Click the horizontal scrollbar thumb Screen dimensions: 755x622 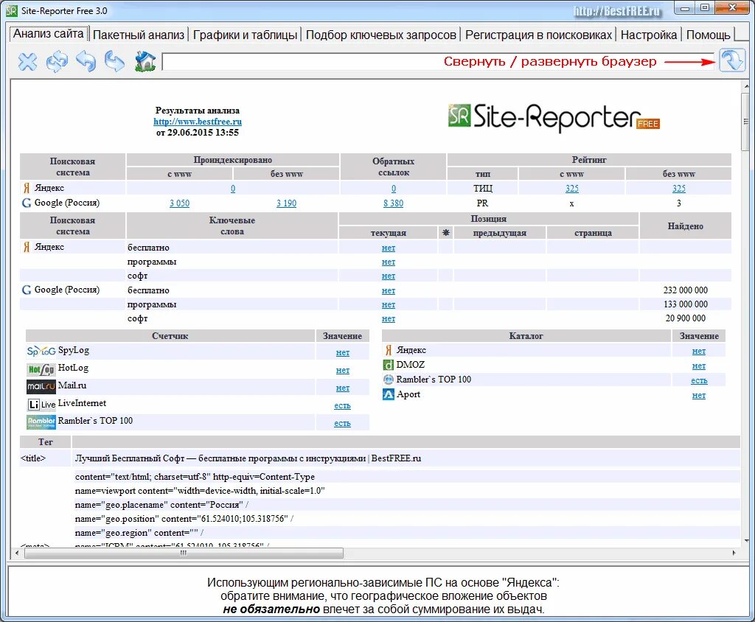[x=184, y=553]
